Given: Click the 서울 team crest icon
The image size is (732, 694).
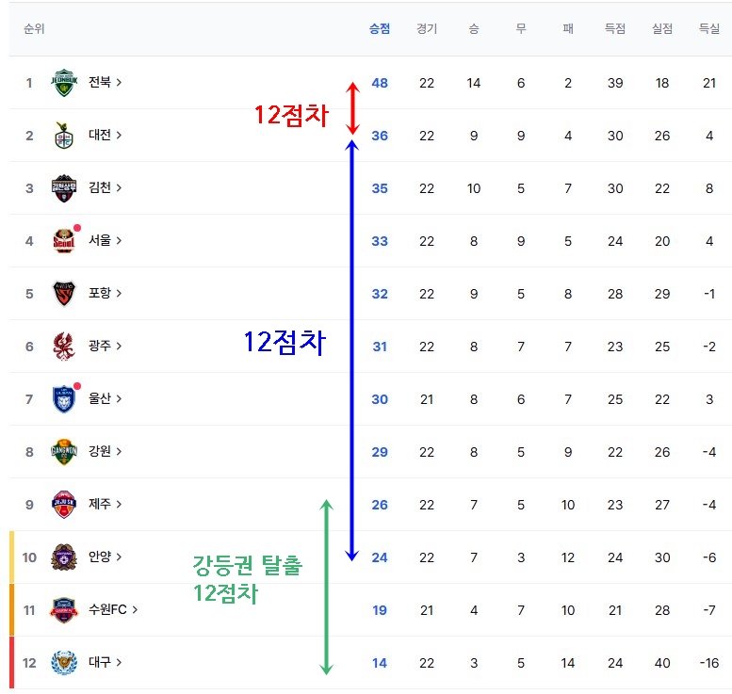Looking at the screenshot, I should 63,241.
